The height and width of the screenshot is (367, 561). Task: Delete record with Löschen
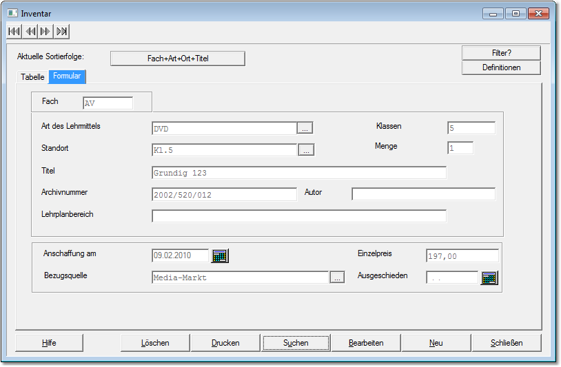coord(155,343)
